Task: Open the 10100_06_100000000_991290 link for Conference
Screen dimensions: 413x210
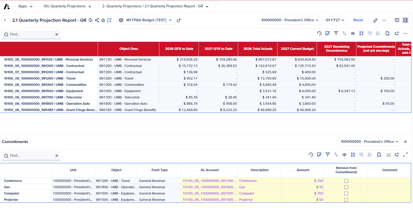Action: coord(209,181)
